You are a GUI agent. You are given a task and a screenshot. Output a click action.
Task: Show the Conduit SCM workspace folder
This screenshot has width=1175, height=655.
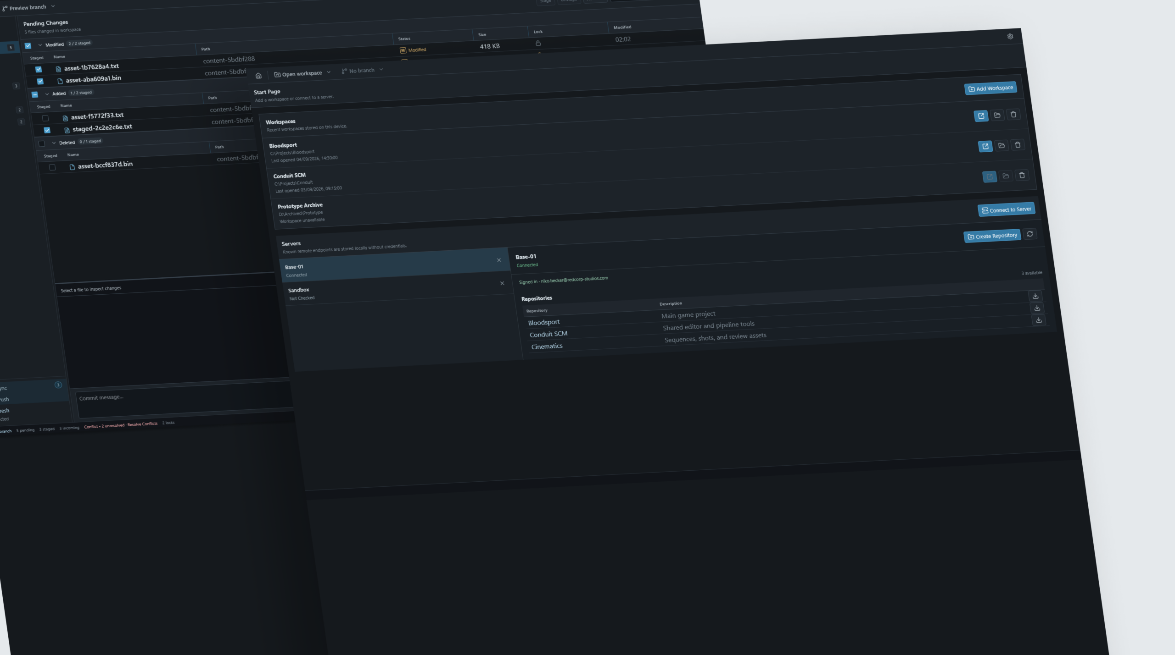(x=1002, y=145)
